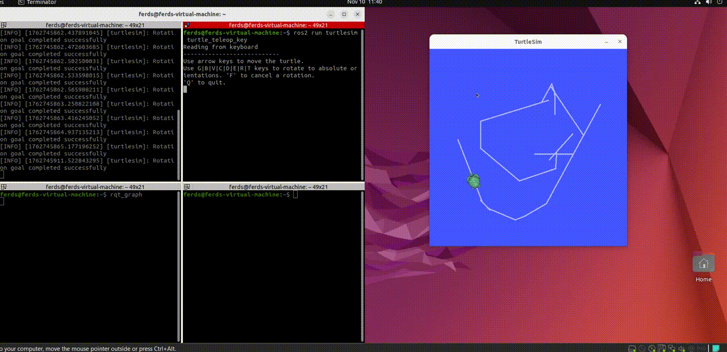
Task: Click the group icon of red-titled terminal pane
Action: click(x=187, y=25)
